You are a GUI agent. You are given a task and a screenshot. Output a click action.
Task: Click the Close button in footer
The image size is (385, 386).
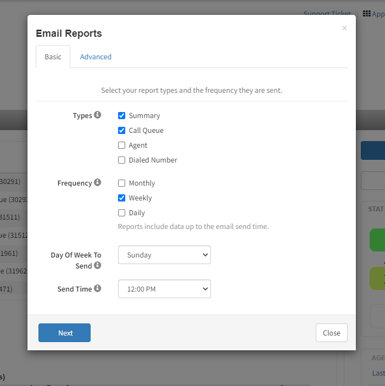point(332,333)
